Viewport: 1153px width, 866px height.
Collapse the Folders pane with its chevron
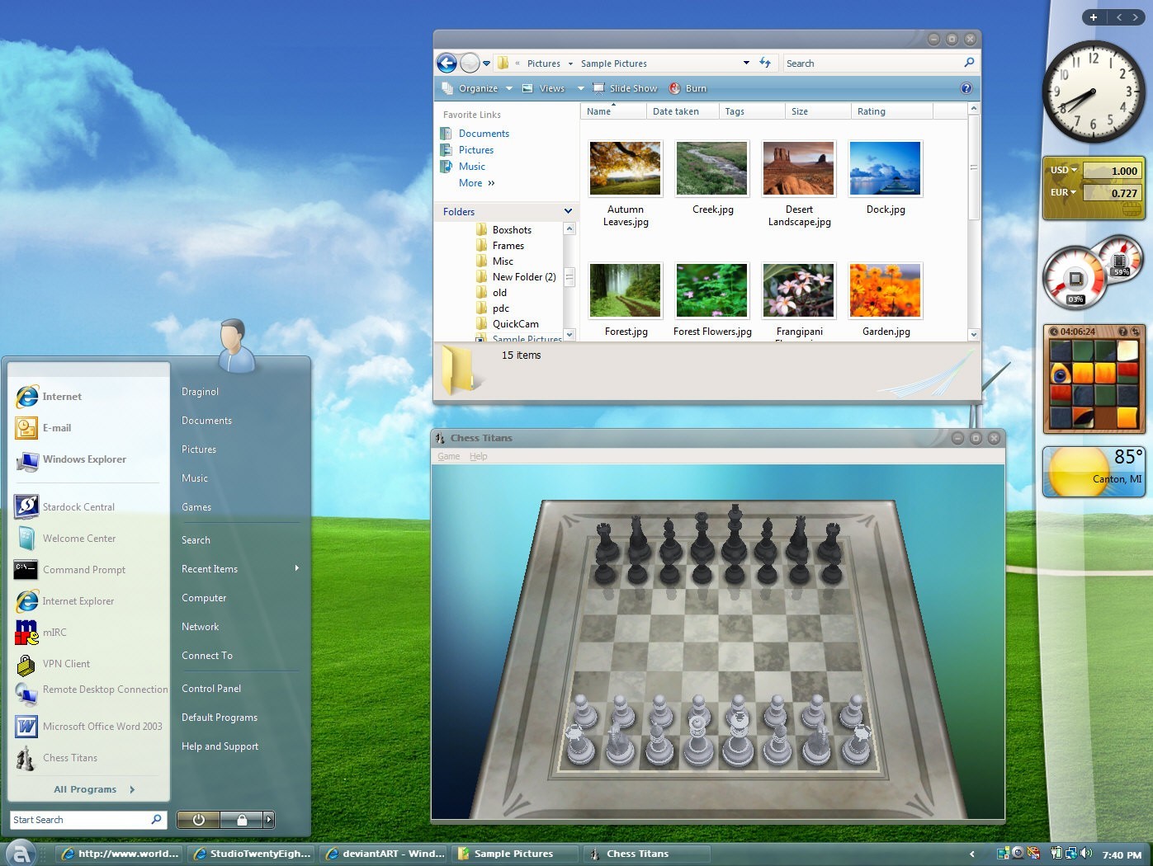pos(567,211)
